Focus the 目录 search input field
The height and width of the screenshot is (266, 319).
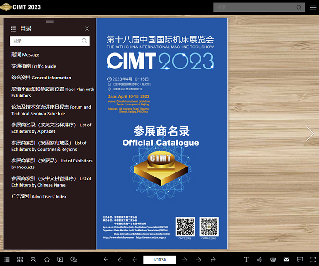[x=50, y=41]
